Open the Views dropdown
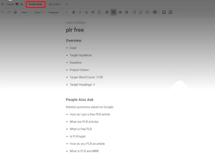 [26, 12]
